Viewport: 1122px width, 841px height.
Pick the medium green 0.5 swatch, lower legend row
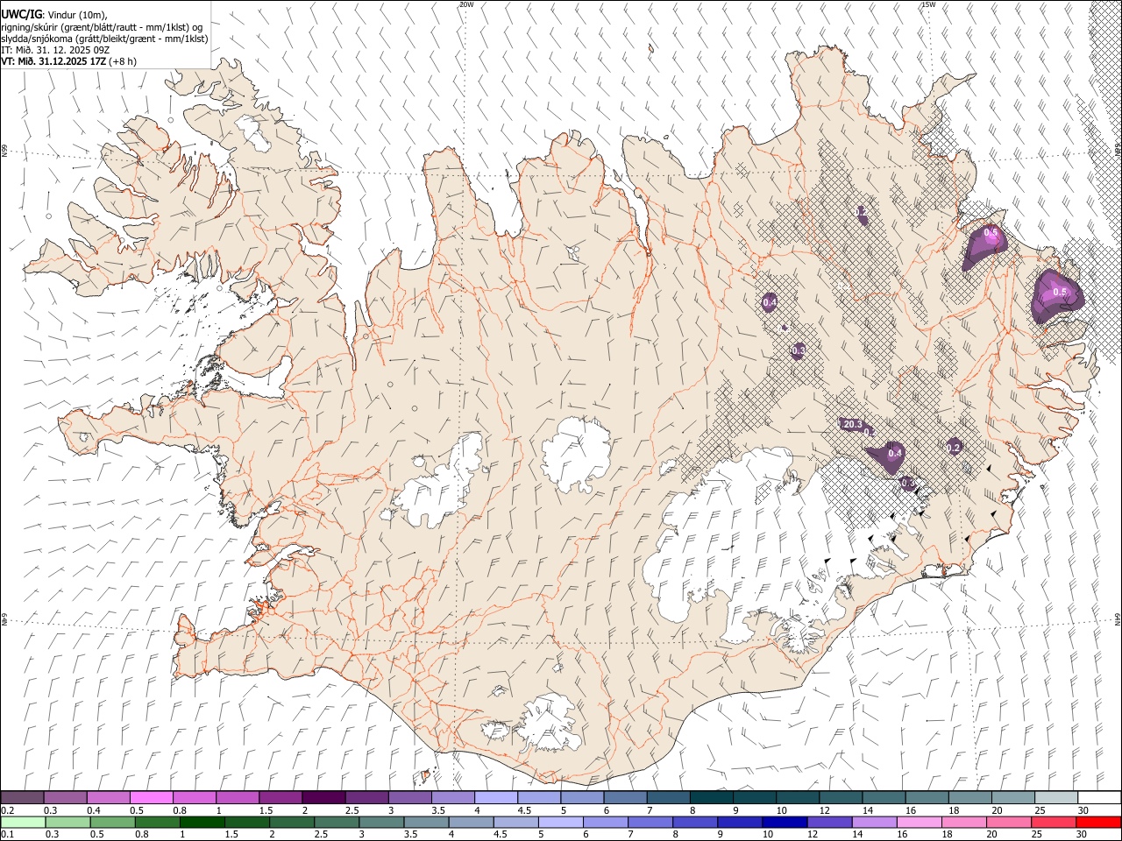(x=112, y=822)
